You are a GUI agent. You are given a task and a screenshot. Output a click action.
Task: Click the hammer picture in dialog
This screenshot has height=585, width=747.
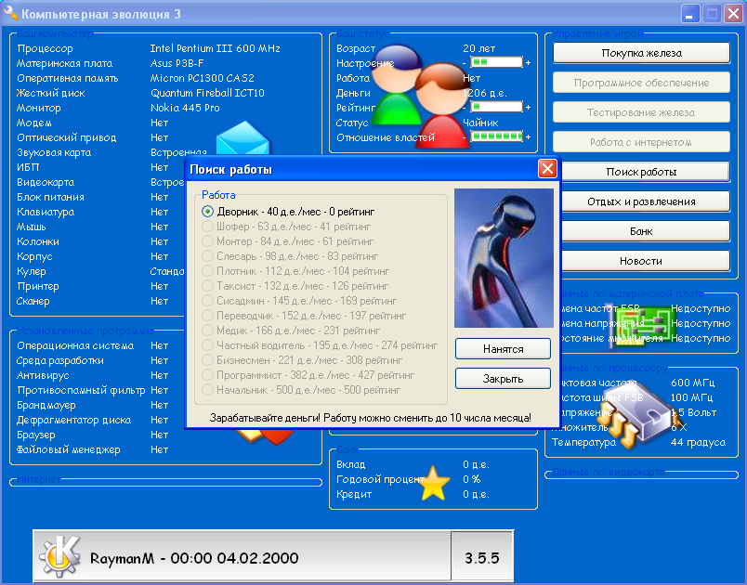(x=504, y=258)
